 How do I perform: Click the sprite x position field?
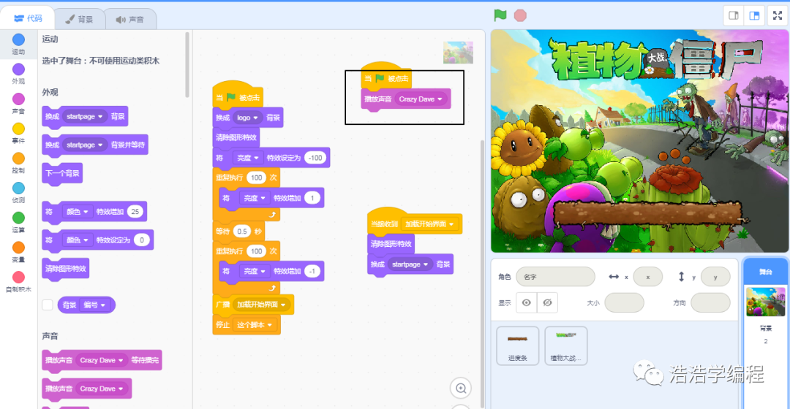(647, 277)
